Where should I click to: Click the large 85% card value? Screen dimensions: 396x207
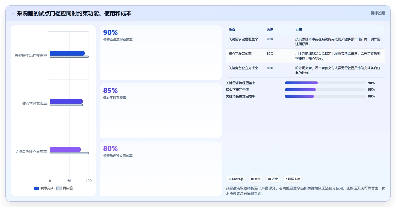(110, 91)
